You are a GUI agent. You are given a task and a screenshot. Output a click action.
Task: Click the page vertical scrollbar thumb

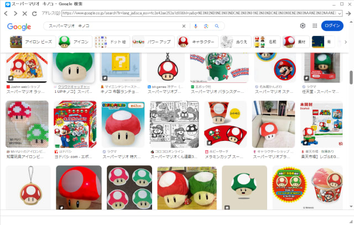pyautogui.click(x=351, y=77)
